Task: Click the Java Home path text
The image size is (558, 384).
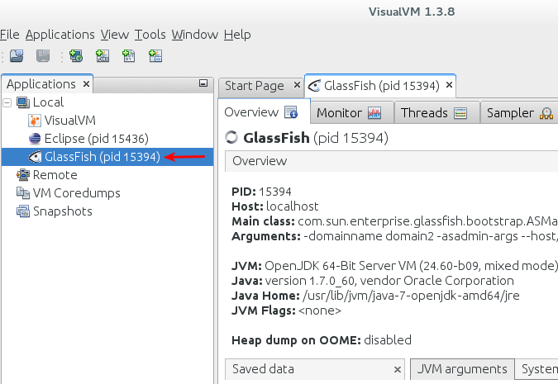Action: coord(411,296)
